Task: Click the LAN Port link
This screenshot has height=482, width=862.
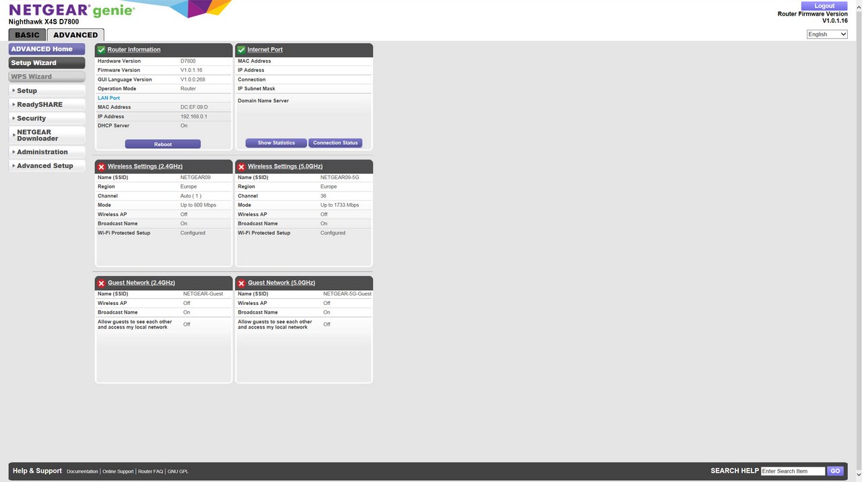Action: (108, 98)
